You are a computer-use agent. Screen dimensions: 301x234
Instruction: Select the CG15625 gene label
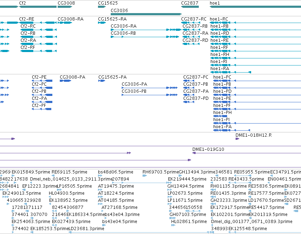pyautogui.click(x=108, y=3)
